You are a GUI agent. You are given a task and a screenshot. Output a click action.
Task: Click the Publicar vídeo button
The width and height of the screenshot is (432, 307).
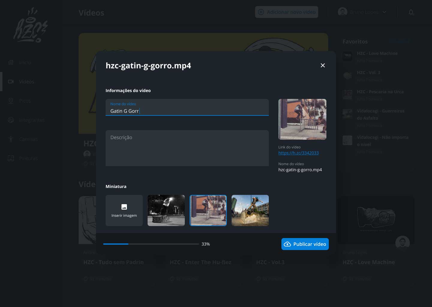tap(305, 244)
